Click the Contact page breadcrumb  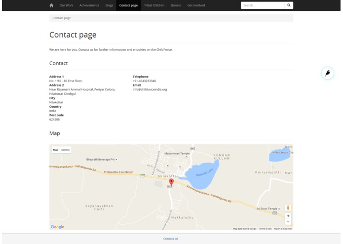pos(62,18)
